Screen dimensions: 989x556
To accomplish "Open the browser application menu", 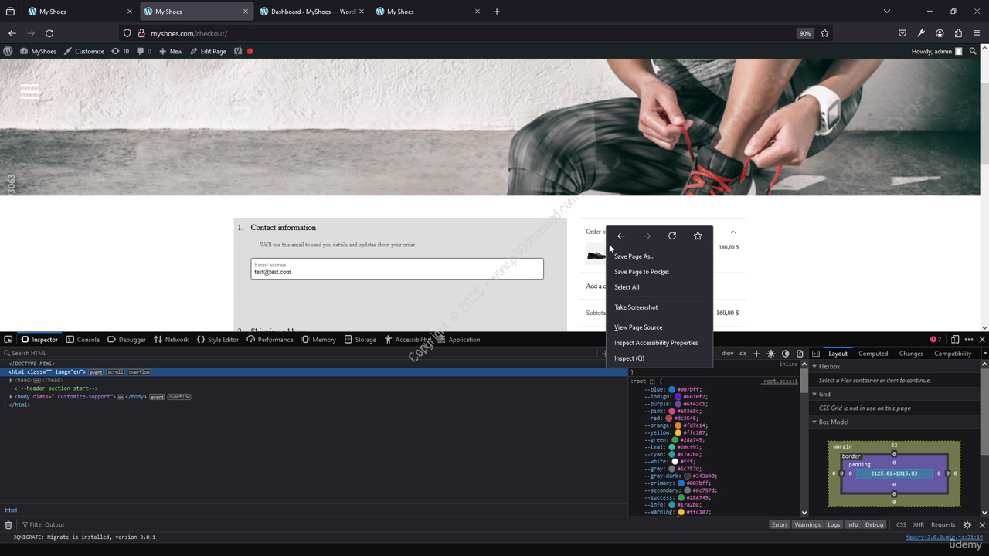I will point(977,33).
